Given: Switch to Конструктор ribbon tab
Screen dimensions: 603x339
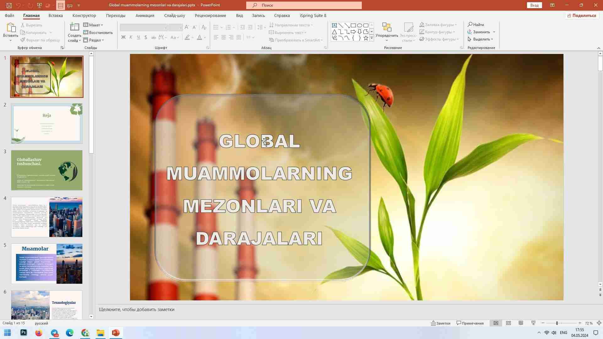Looking at the screenshot, I should (x=84, y=15).
